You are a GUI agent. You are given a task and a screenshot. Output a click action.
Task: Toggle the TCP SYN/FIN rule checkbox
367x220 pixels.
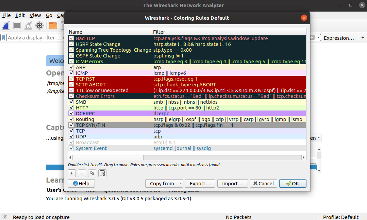coord(71,125)
